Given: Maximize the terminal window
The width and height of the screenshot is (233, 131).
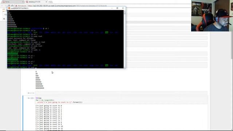Looking at the screenshot, I should coord(117,8).
